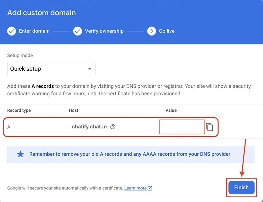Click the Record type column header
263x202 pixels.
pos(19,110)
